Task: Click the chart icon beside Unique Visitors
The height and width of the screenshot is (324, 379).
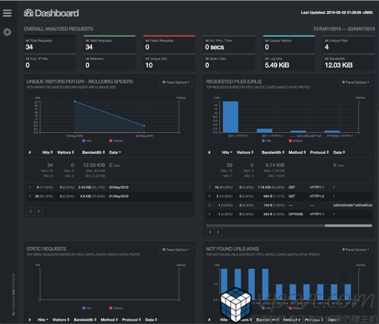Action: coord(266,41)
